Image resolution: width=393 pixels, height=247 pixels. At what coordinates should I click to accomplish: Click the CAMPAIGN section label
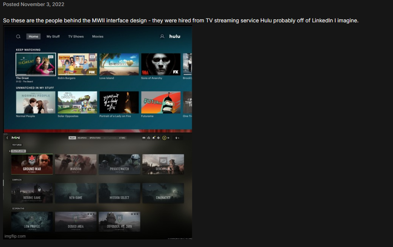(17, 180)
